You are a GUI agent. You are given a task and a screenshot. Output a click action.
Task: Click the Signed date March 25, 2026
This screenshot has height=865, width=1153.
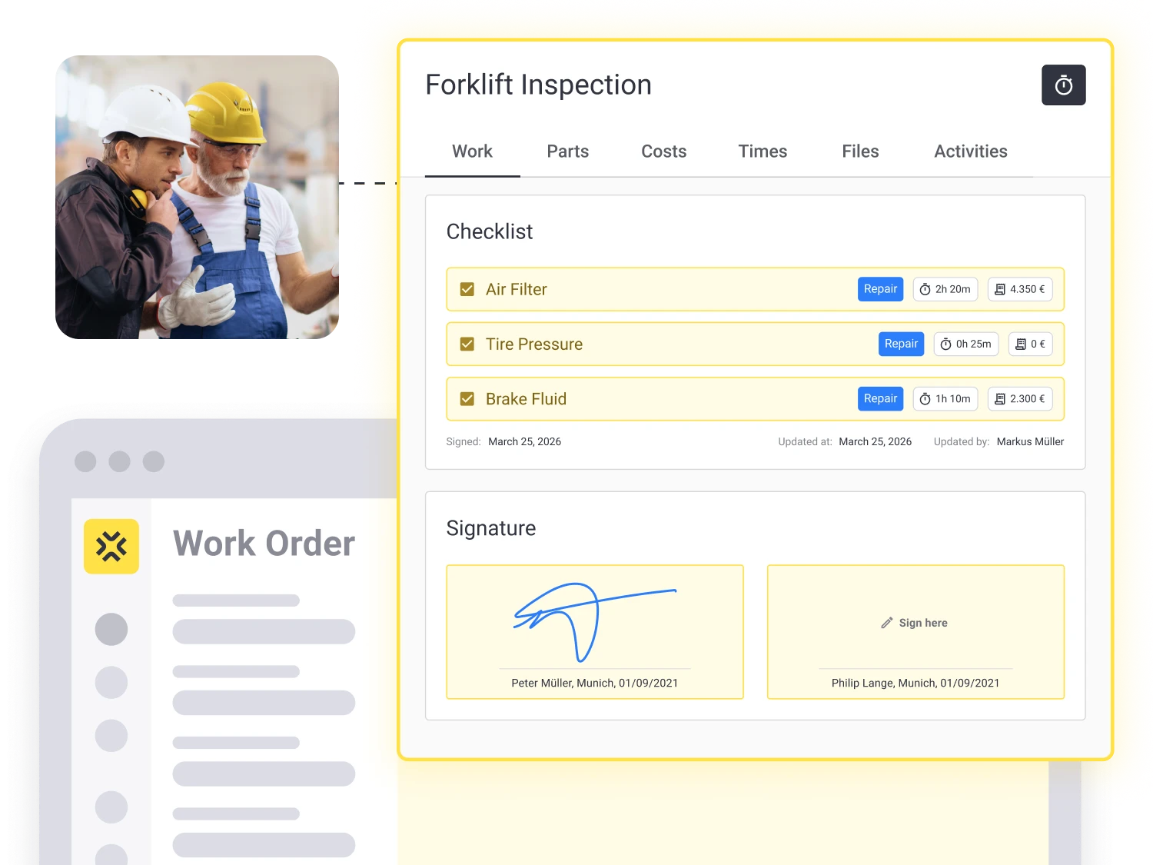(x=524, y=441)
